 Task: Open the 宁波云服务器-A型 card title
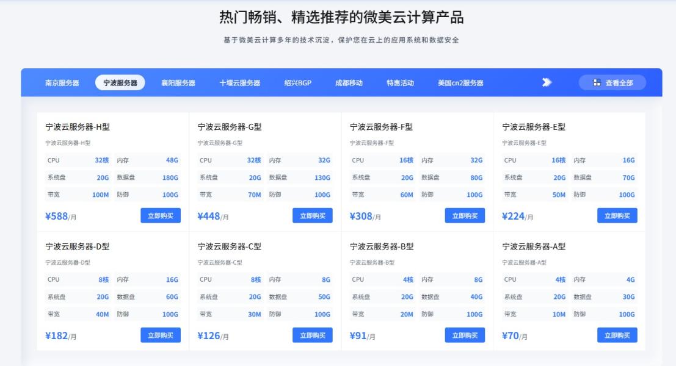[534, 246]
